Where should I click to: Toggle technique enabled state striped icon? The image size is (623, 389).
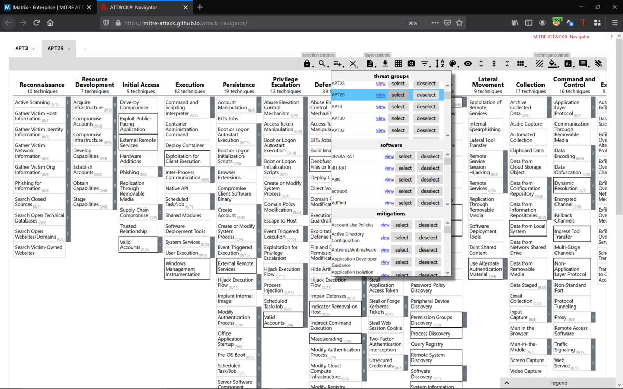pyautogui.click(x=540, y=64)
